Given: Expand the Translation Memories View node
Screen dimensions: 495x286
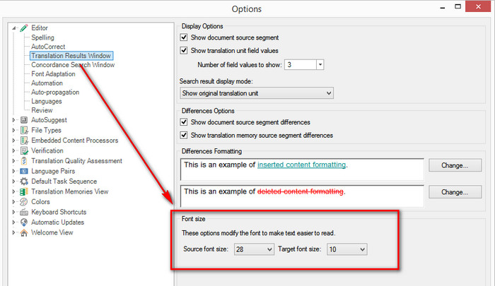Looking at the screenshot, I should 13,191.
